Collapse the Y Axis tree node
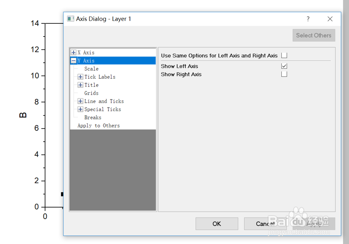 pos(73,60)
